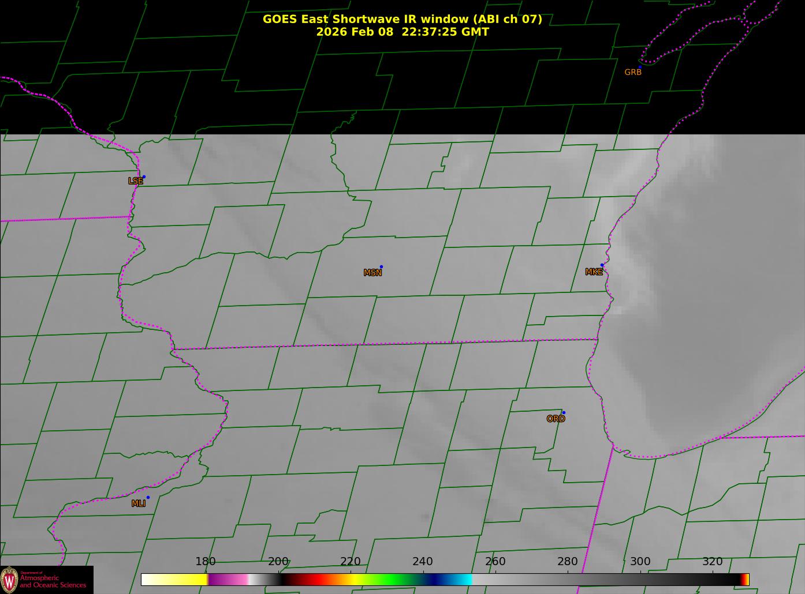The image size is (805, 594).
Task: Click the blue station dot at GRB
Action: pyautogui.click(x=640, y=67)
